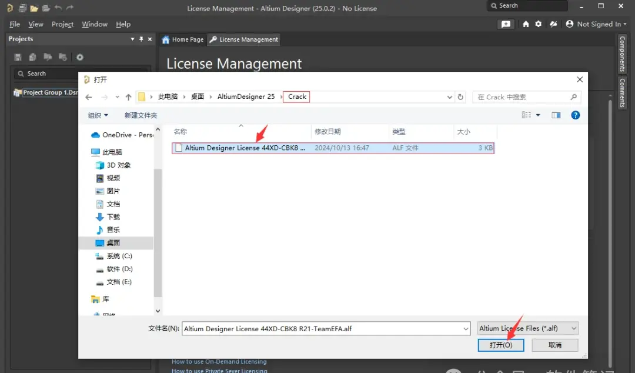This screenshot has height=373, width=635.
Task: Click the undo arrow in title toolbar
Action: pos(58,8)
